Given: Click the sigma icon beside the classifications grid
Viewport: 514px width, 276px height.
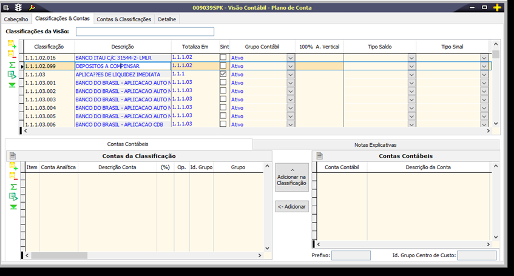Looking at the screenshot, I should click(x=12, y=64).
